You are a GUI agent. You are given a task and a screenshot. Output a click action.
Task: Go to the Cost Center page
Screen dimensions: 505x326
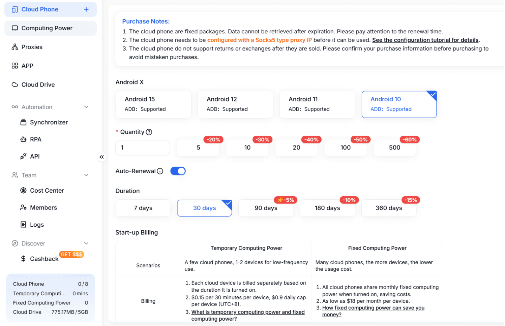click(47, 191)
